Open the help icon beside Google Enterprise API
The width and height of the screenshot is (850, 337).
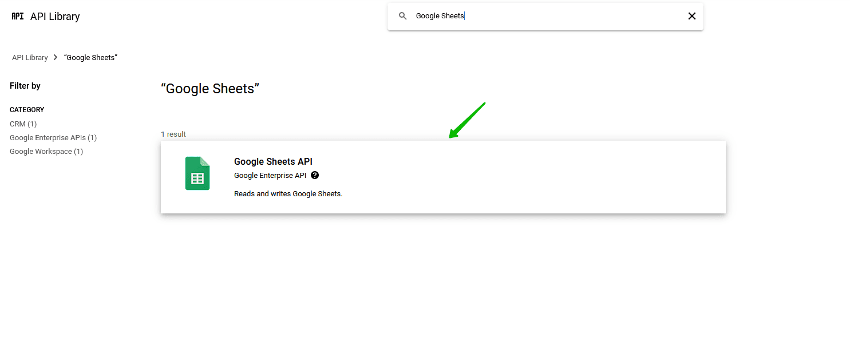pos(315,176)
